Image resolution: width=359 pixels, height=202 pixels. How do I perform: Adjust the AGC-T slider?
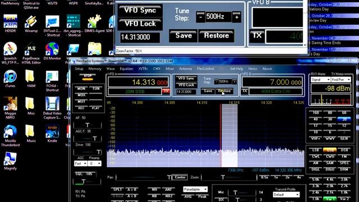[88, 138]
